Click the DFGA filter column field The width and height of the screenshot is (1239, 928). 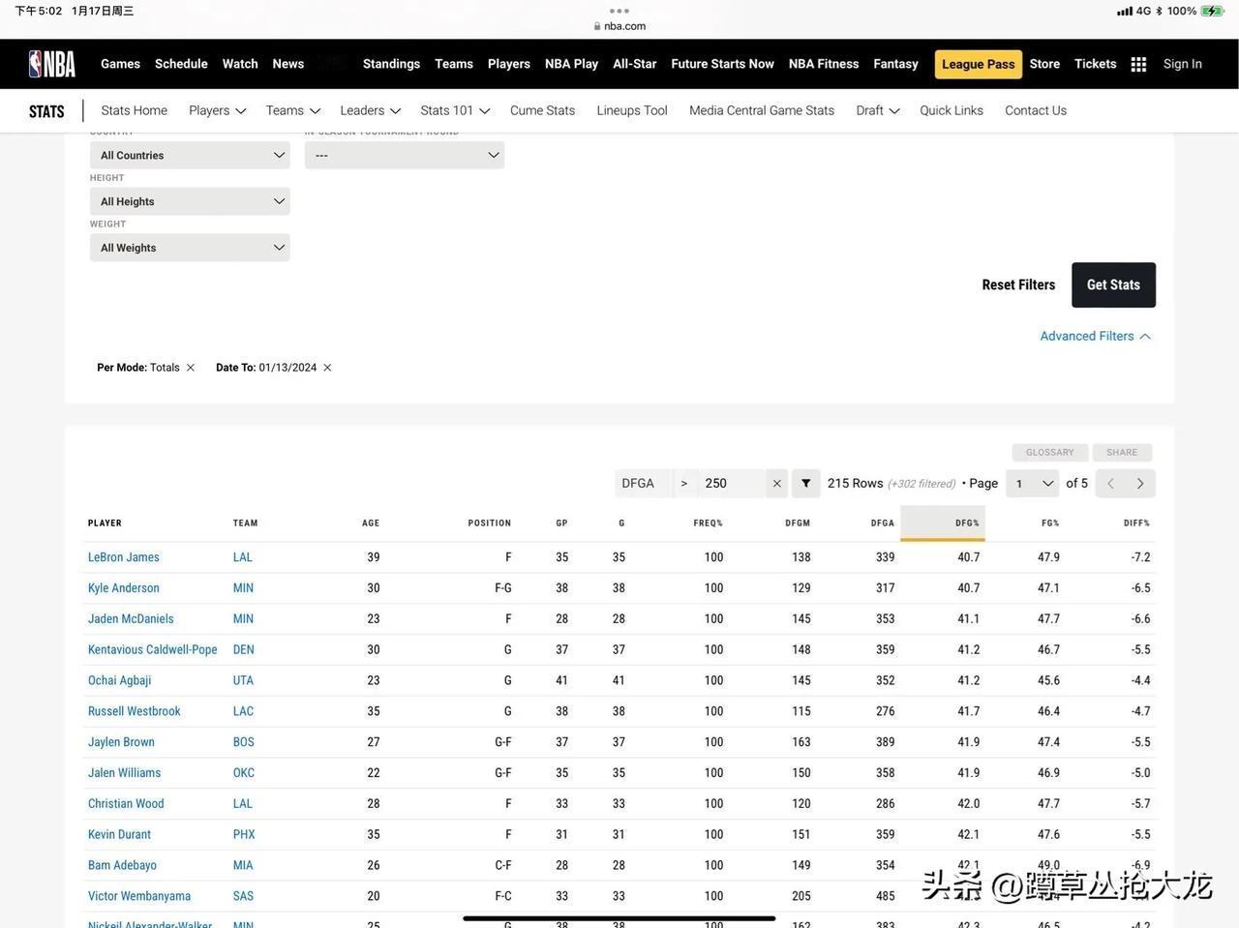643,484
